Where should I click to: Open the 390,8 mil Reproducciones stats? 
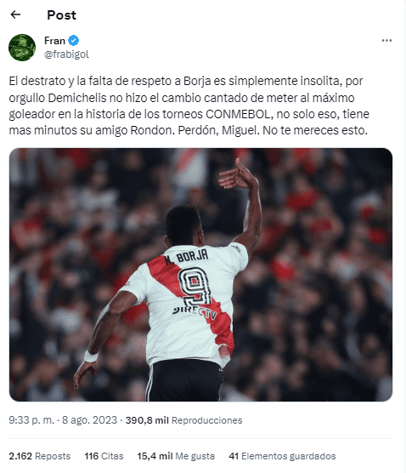[183, 420]
